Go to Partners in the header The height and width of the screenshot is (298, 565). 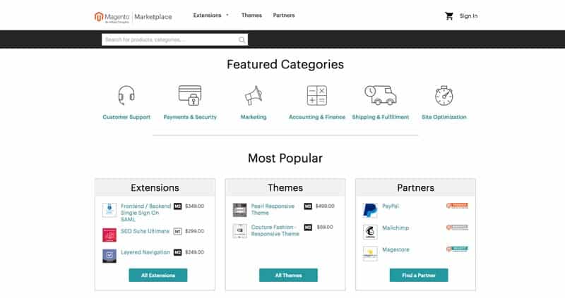[284, 15]
